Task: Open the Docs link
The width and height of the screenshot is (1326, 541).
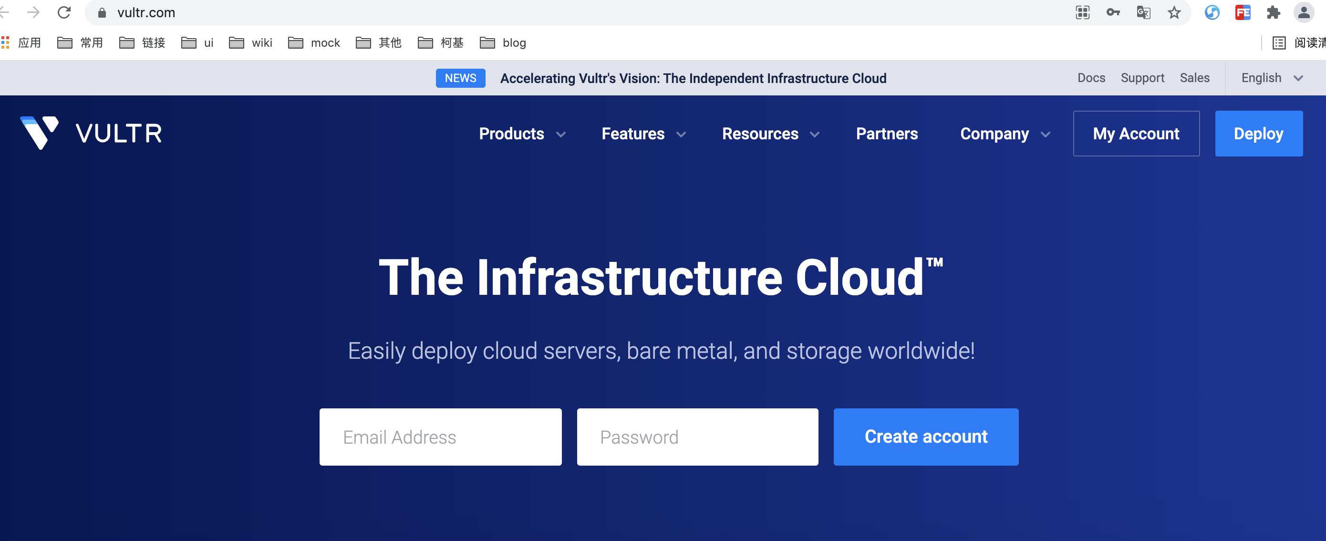Action: coord(1091,78)
